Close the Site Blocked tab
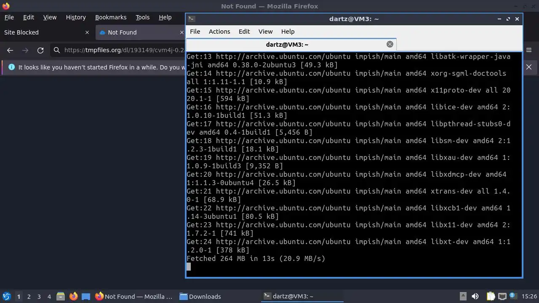Image resolution: width=539 pixels, height=303 pixels. click(87, 32)
